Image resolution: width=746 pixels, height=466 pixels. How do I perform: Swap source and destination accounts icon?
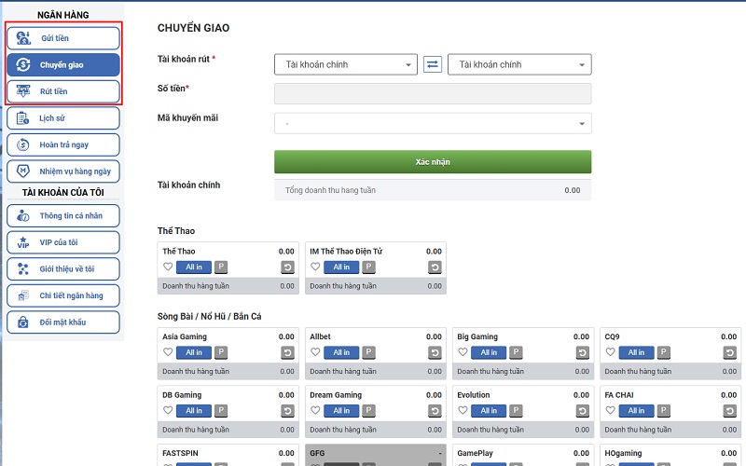click(433, 64)
